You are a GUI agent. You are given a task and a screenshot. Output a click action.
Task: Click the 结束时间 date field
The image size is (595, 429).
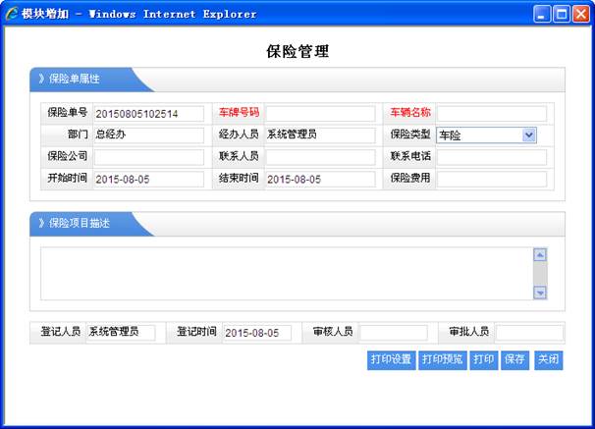pos(320,180)
